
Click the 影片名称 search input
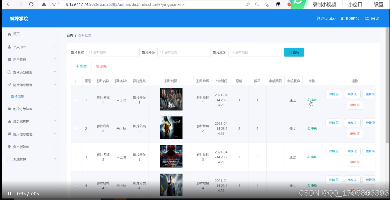[x=113, y=52]
